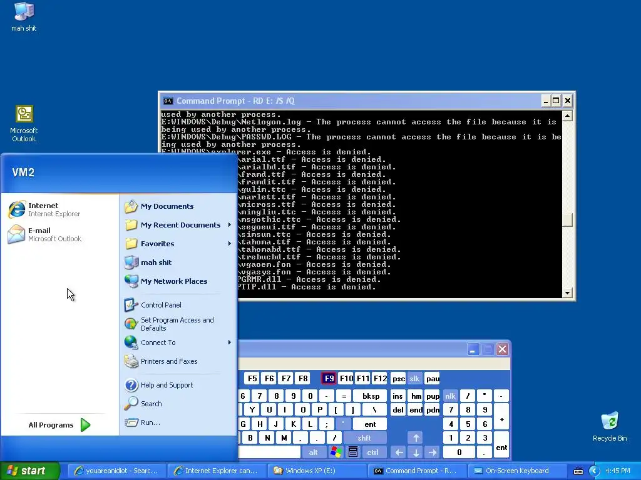This screenshot has height=480, width=641.
Task: Click numpad plus key on On-Screen Keyboard
Action: 501,417
